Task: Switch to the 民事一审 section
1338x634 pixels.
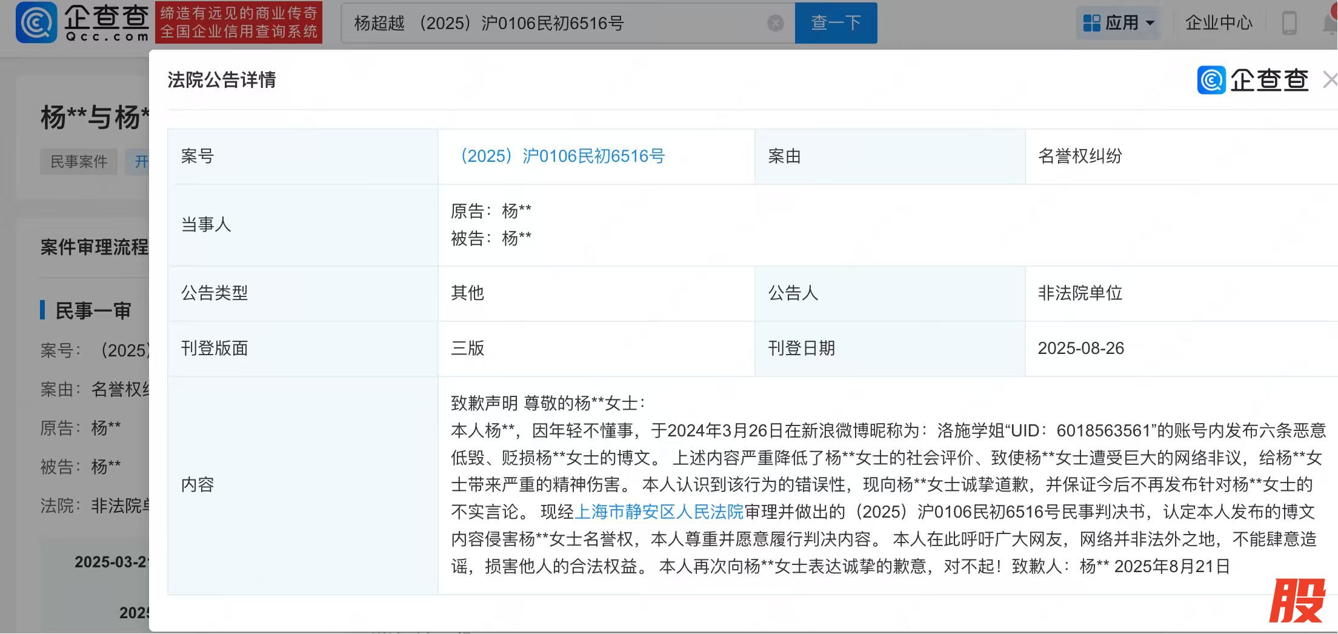Action: pyautogui.click(x=93, y=311)
